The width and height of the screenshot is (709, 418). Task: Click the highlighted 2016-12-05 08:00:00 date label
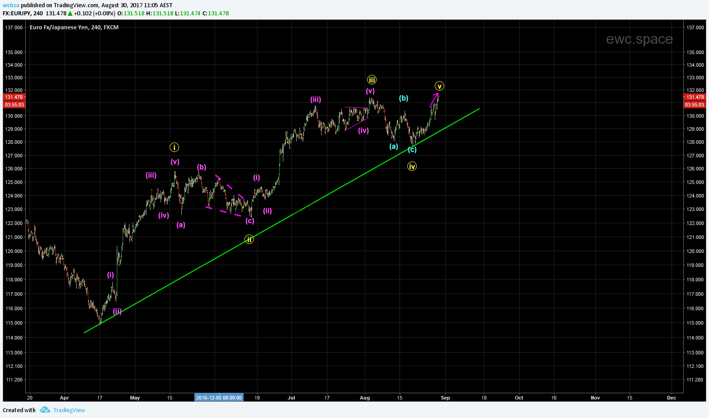point(219,398)
